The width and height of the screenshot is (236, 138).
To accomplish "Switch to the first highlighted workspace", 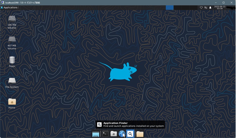I will (170, 8).
